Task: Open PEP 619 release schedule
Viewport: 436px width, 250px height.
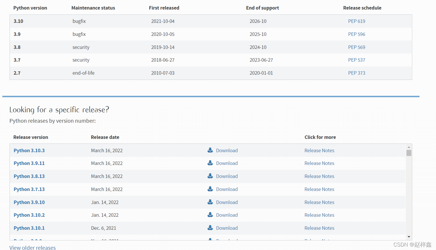Action: pos(357,21)
